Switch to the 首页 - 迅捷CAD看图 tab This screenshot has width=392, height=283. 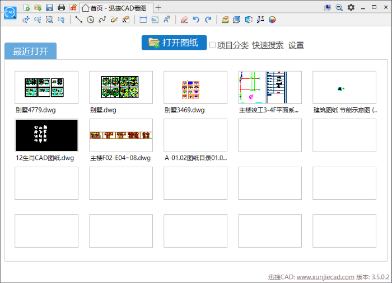coord(116,8)
